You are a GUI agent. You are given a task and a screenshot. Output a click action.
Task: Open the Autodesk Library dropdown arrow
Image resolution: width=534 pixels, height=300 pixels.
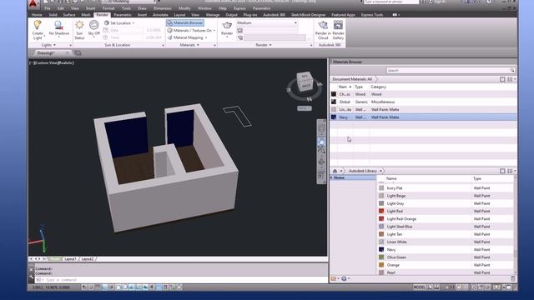380,171
